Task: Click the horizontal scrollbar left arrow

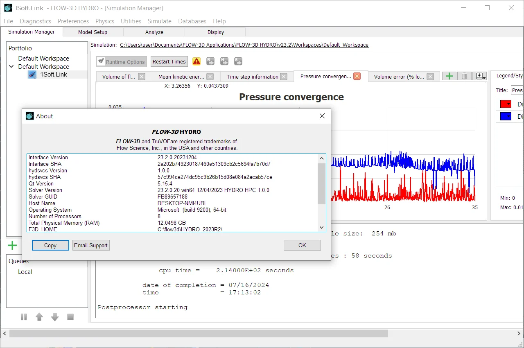Action: point(5,333)
